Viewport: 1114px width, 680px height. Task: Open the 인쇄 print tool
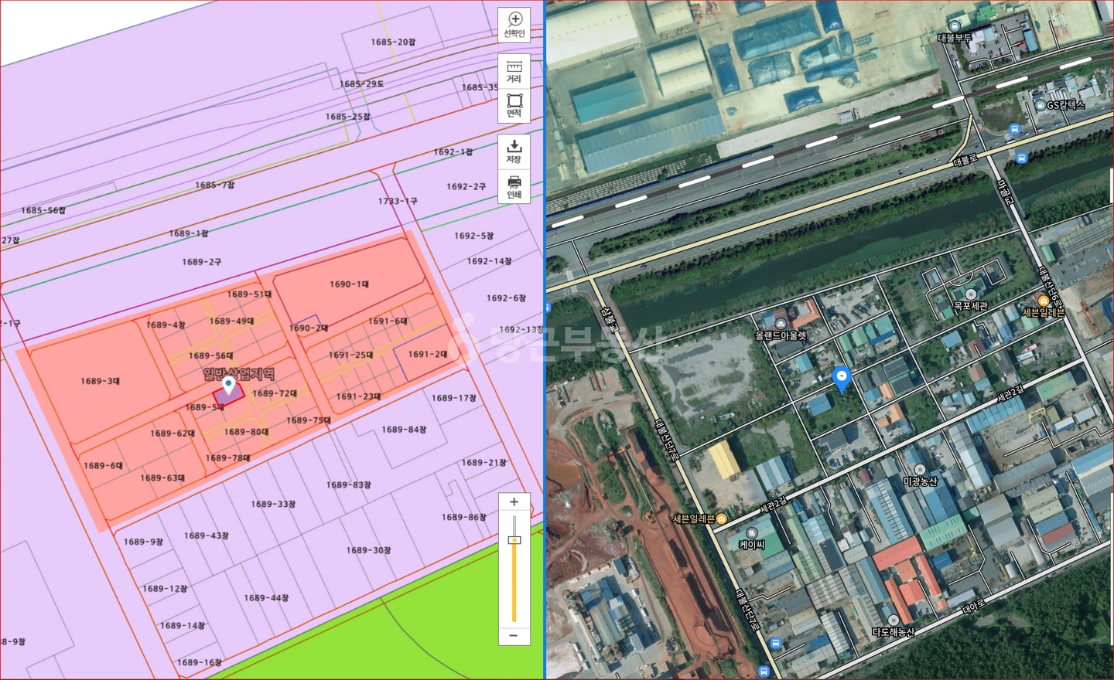[x=514, y=186]
